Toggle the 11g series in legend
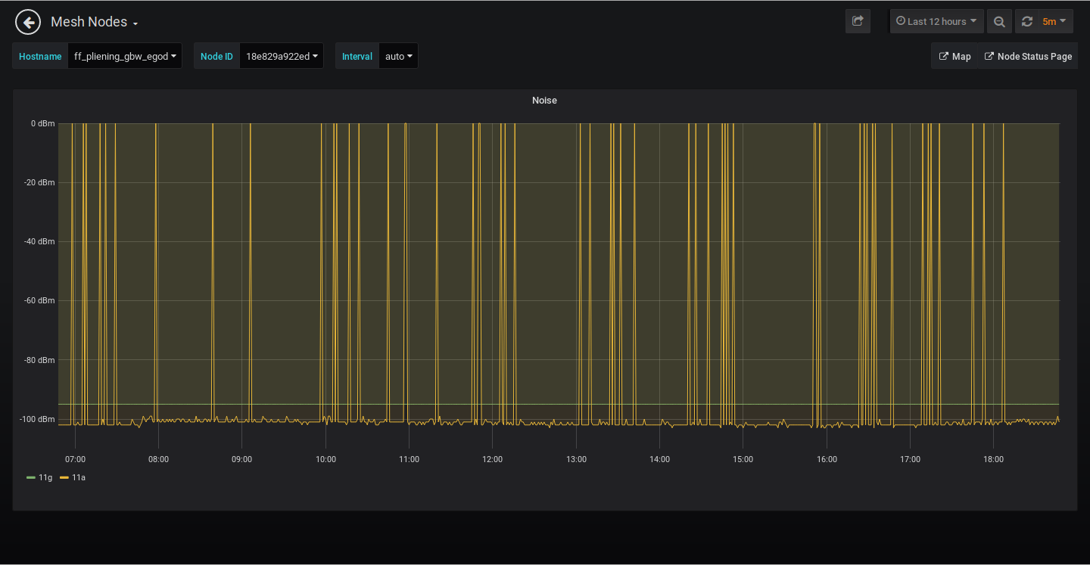The height and width of the screenshot is (565, 1090). point(45,477)
